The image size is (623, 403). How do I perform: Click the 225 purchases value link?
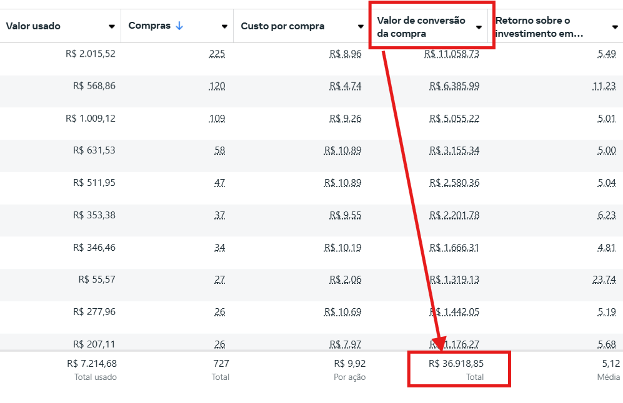(217, 54)
